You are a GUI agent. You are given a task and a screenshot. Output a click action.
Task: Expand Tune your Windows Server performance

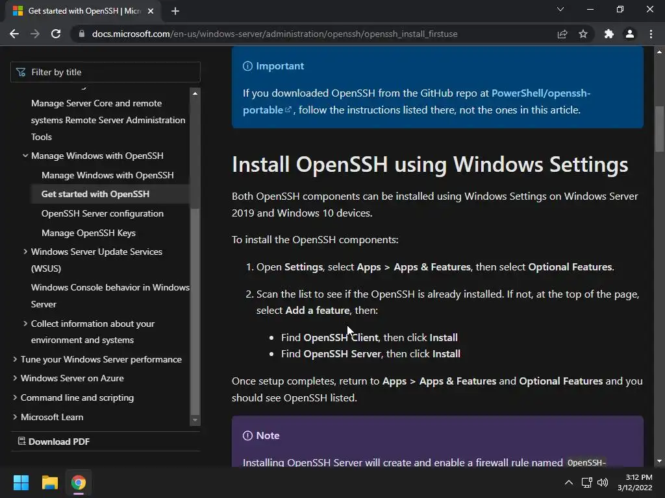coord(15,359)
